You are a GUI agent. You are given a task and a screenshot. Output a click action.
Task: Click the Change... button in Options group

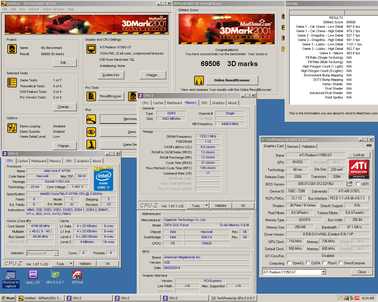coord(64,146)
